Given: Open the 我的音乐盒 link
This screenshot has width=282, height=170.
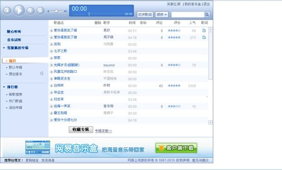Looking at the screenshot, I should (193, 4).
